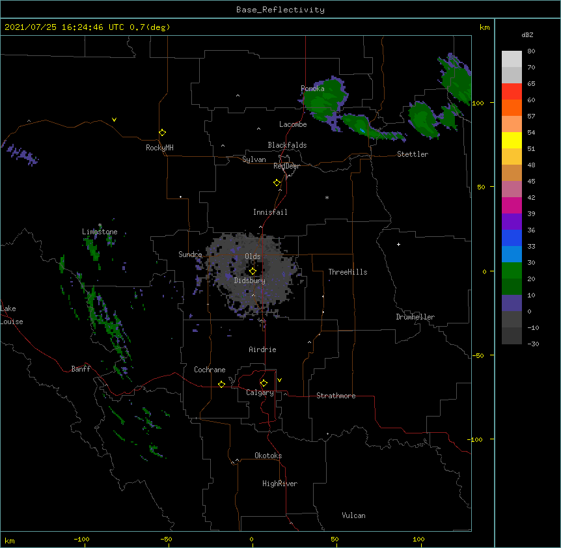Click the km label at bottom left
561x548 pixels.
click(9, 541)
